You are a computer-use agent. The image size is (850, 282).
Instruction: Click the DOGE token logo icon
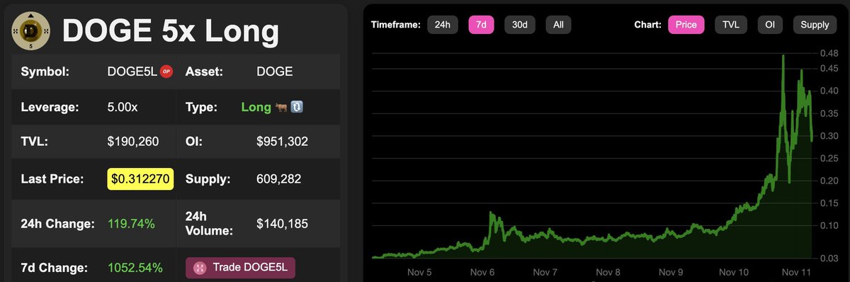click(31, 31)
